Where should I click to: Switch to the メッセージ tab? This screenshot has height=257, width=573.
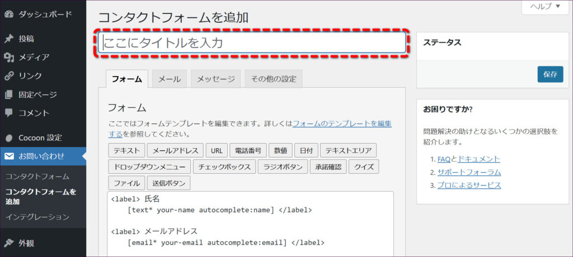(215, 79)
